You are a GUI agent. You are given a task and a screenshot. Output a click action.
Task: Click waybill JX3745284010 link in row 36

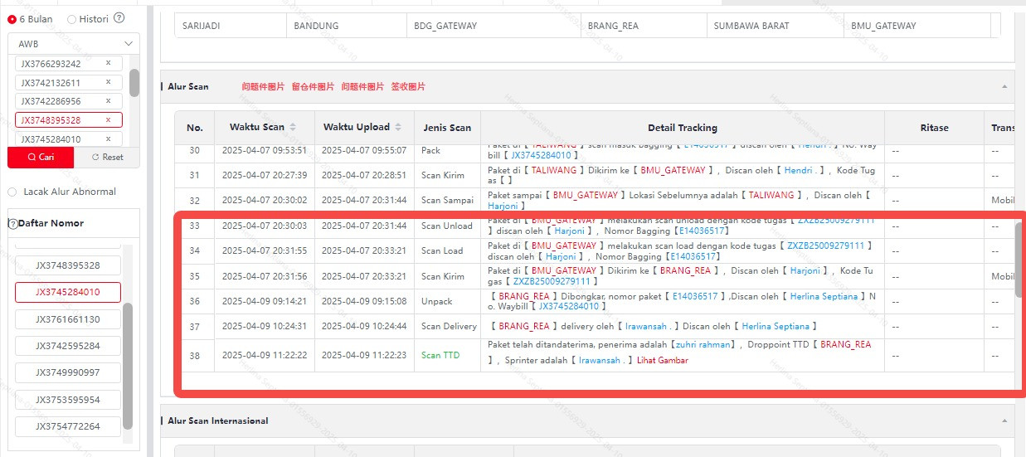click(568, 306)
